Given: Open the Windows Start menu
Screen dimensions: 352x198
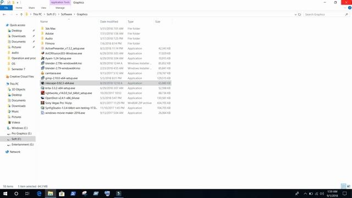Looking at the screenshot, I should [x=5, y=194].
